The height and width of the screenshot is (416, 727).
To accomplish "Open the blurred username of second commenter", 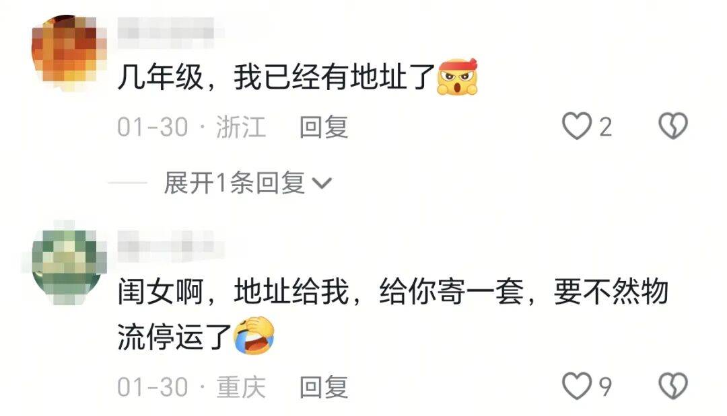I will (168, 245).
